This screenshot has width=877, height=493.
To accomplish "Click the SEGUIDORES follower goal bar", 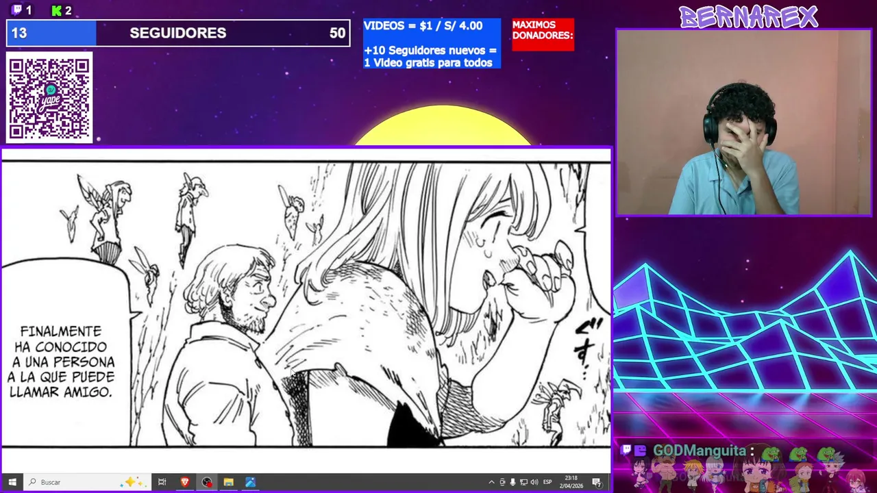I will pos(178,33).
